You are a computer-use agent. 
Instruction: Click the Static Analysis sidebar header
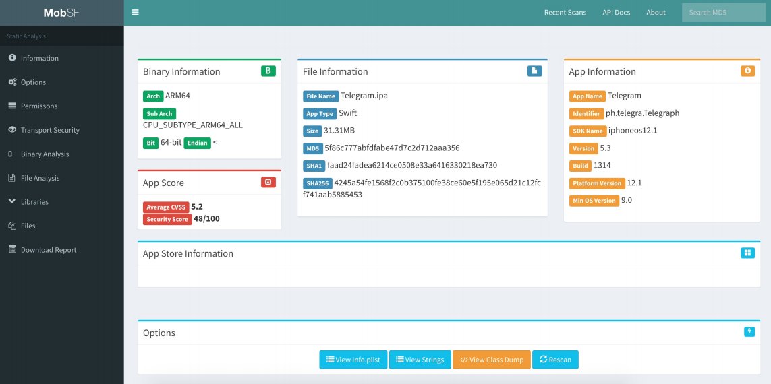tap(26, 36)
